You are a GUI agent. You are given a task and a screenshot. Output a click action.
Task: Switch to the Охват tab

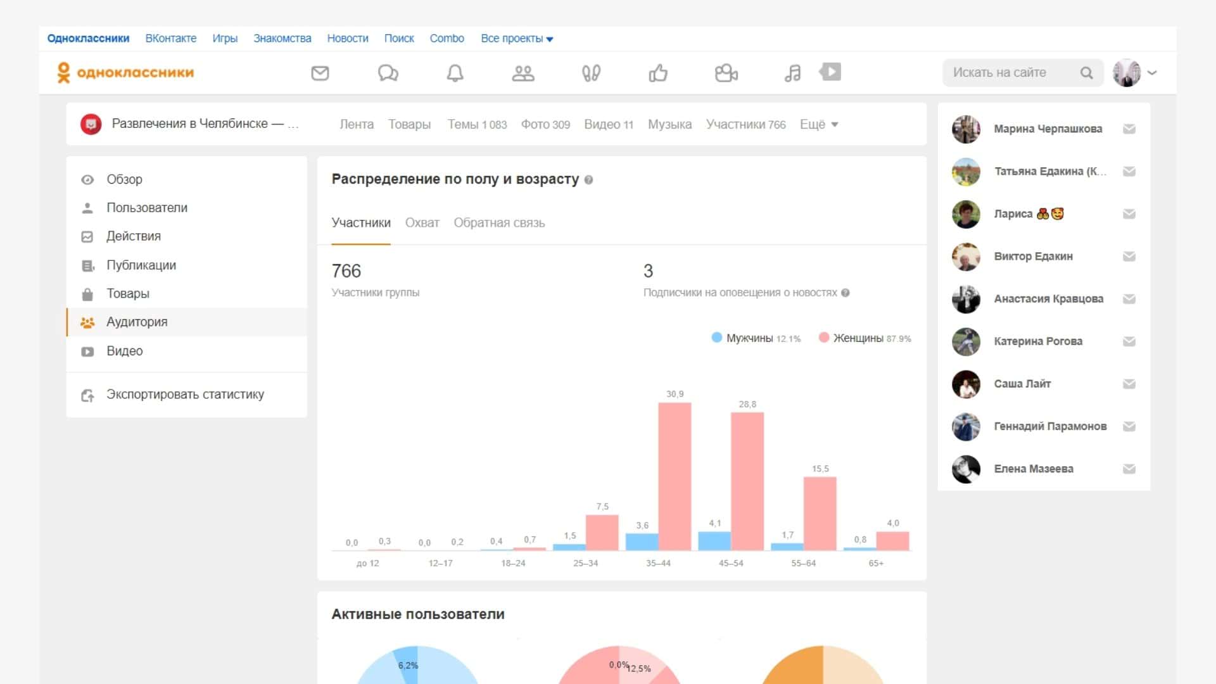tap(422, 223)
